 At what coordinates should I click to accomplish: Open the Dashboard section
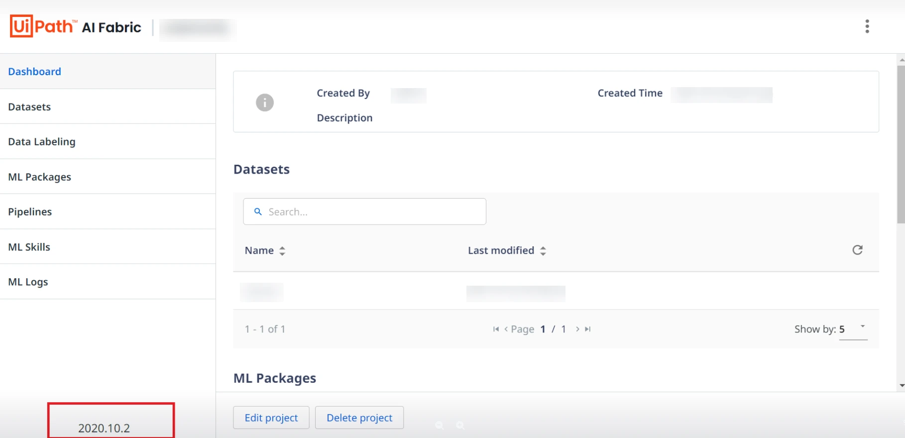[x=108, y=72]
